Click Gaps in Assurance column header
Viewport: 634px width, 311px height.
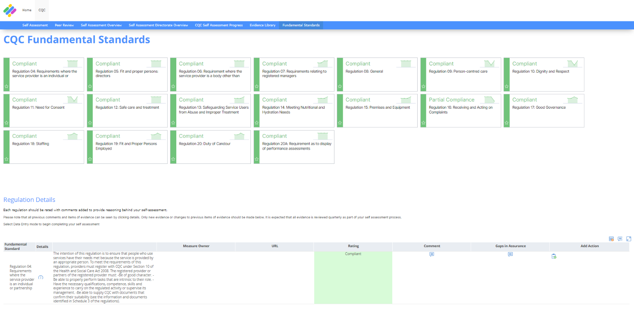coord(510,246)
